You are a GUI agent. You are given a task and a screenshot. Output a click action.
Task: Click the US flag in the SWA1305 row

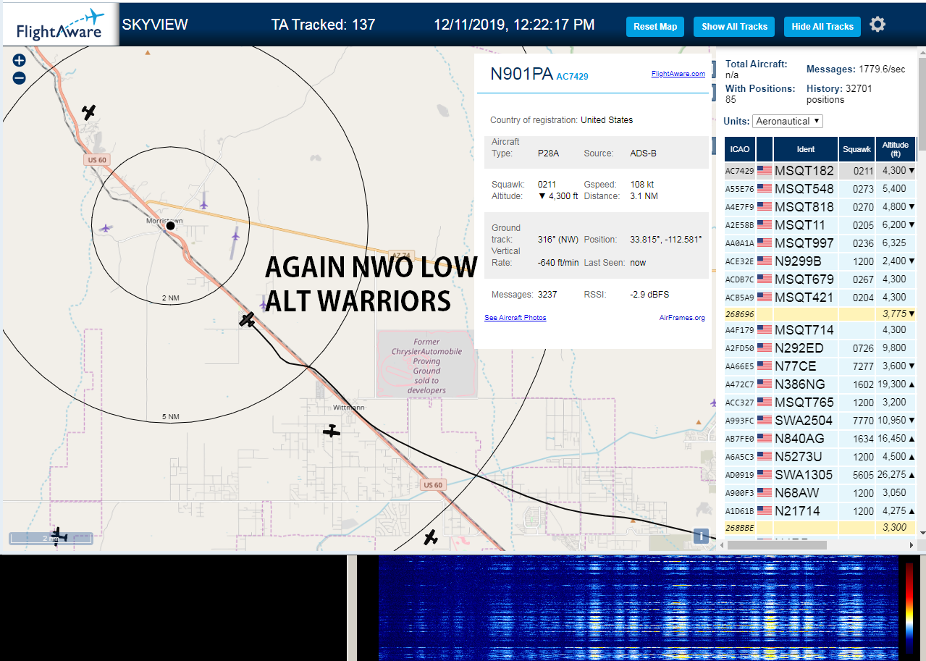point(765,475)
